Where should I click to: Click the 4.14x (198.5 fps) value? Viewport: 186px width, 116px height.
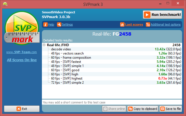pos(169,66)
